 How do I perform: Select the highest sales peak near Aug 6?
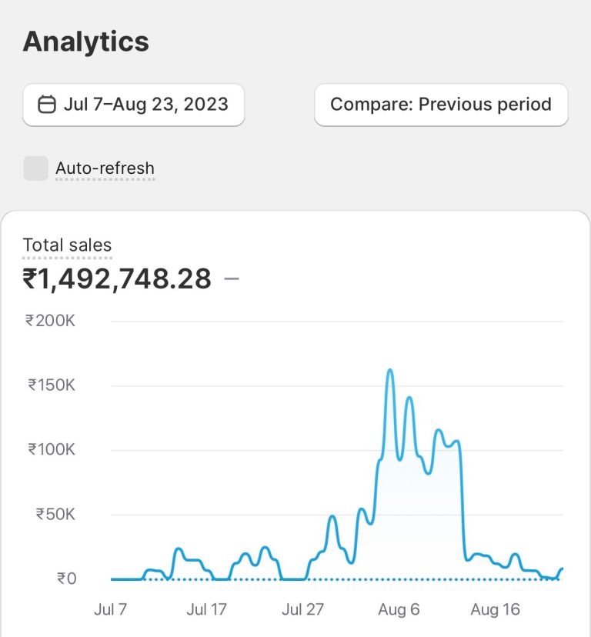(x=390, y=371)
